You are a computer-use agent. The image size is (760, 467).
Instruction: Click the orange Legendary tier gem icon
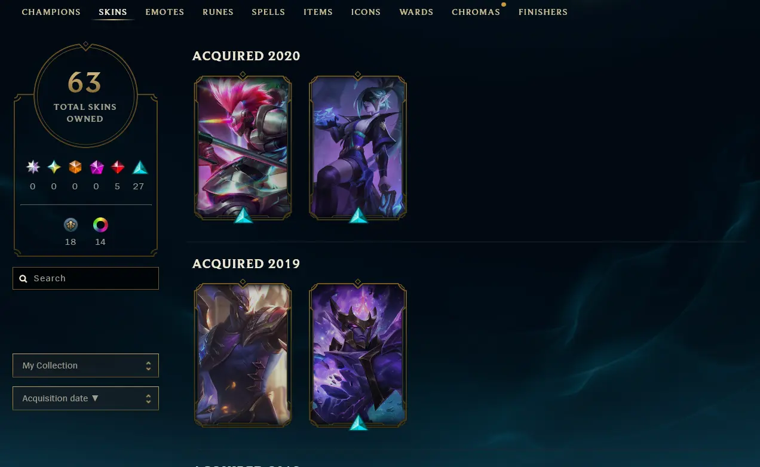click(x=75, y=167)
